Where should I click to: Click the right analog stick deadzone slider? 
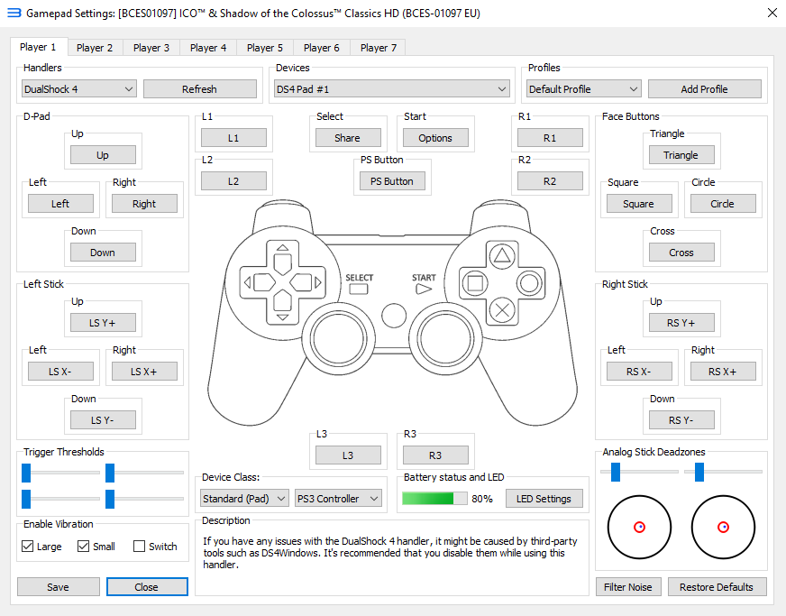coord(723,472)
